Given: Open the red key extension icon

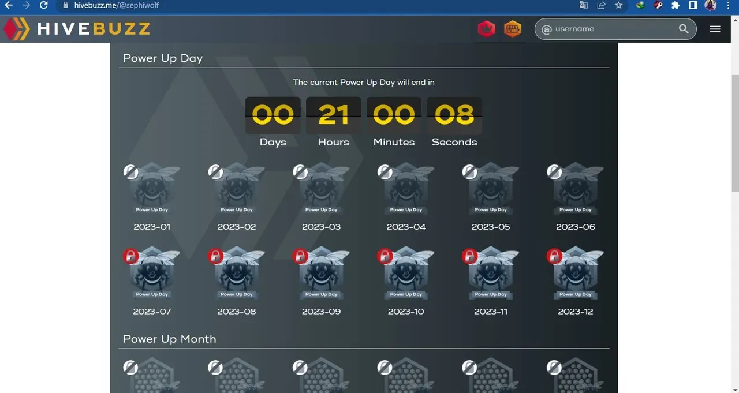Looking at the screenshot, I should click(658, 5).
